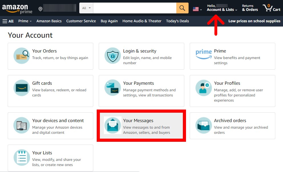Viewport: 283px width, 172px height.
Task: Click 'View benefits and payment settings' text
Action: click(x=237, y=60)
